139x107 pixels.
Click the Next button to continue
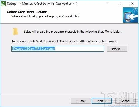tap(102, 101)
